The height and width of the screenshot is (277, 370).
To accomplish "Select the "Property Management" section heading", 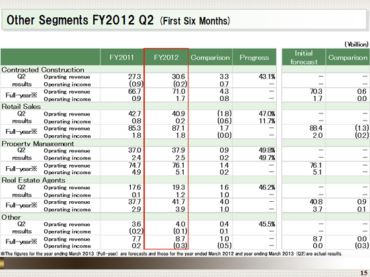I will pyautogui.click(x=38, y=144).
